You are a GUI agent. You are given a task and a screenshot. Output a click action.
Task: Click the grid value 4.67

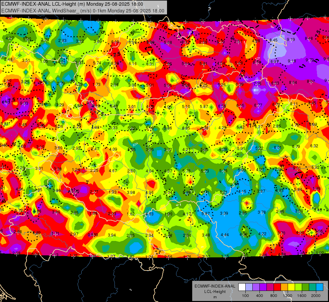pyautogui.click(x=113, y=171)
